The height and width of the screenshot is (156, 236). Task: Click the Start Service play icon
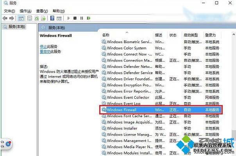(x=68, y=18)
